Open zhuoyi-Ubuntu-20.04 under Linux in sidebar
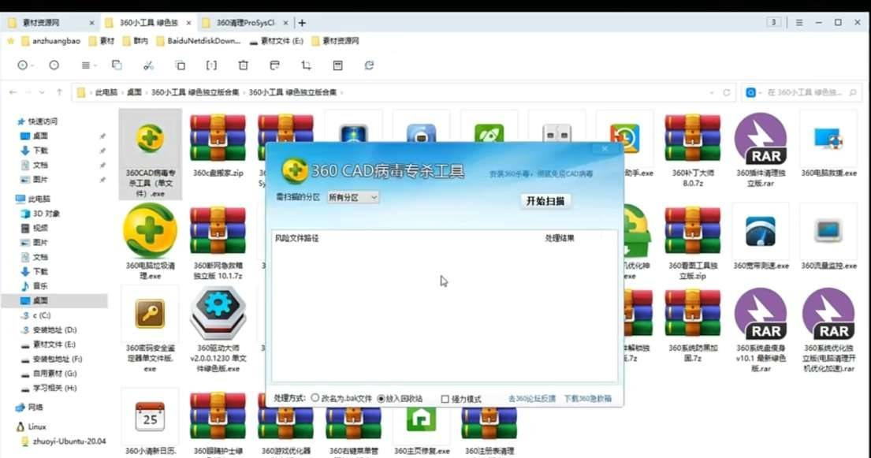 [63, 441]
